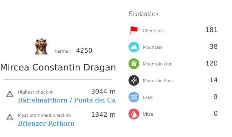Click the Statistics heading
The height and width of the screenshot is (137, 232).
(x=143, y=14)
